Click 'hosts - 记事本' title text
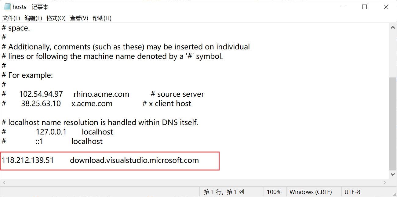Viewport: 397px width, 197px height. tap(30, 7)
